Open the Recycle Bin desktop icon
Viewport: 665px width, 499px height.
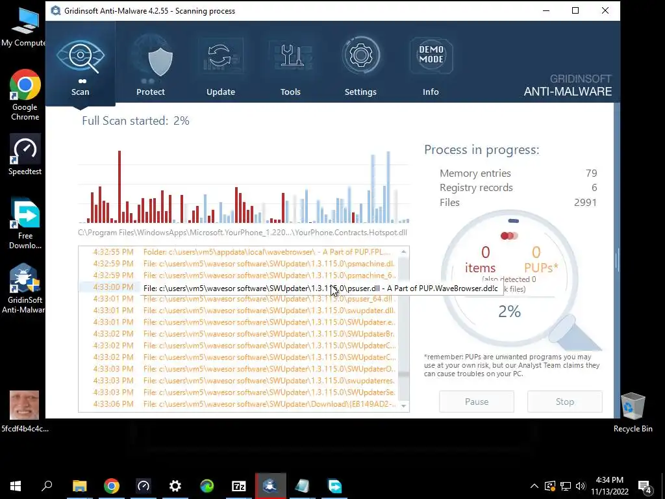point(633,413)
